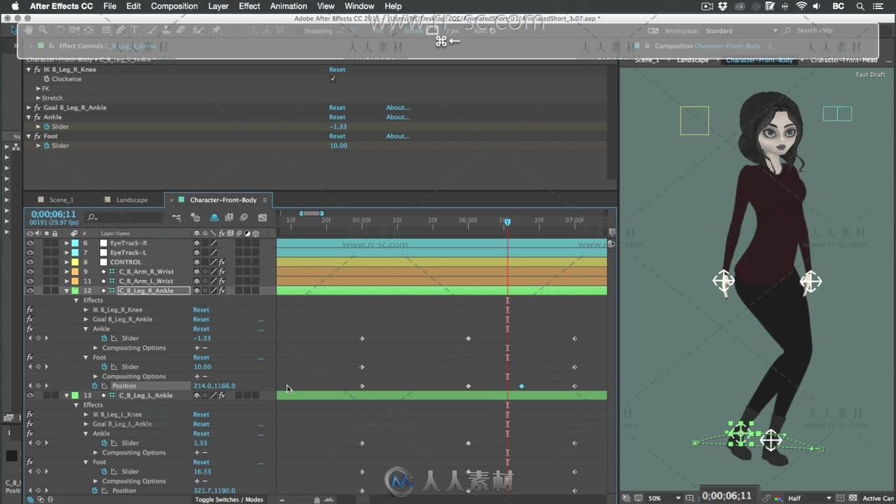This screenshot has width=896, height=504.
Task: Click About link for Goal B_Leg_R_Ankle
Action: (x=398, y=108)
